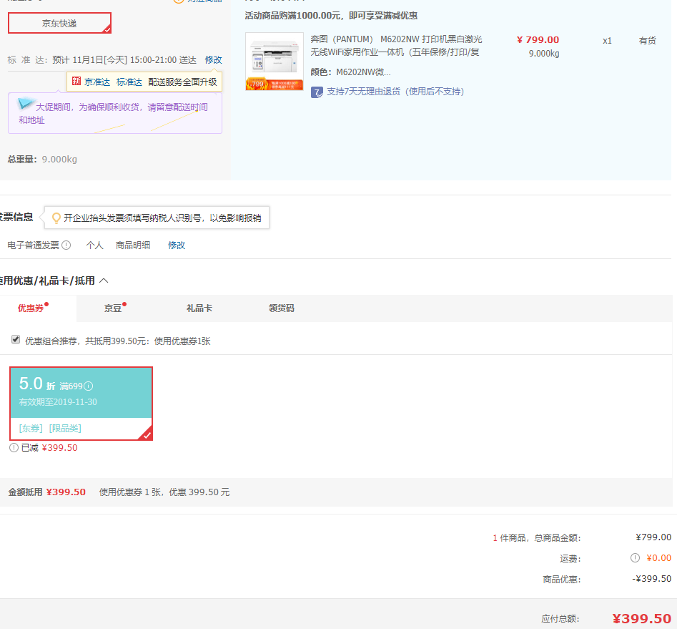The height and width of the screenshot is (629, 677).
Task: Click the [东券] [限品类] coupon label
Action: (x=50, y=429)
